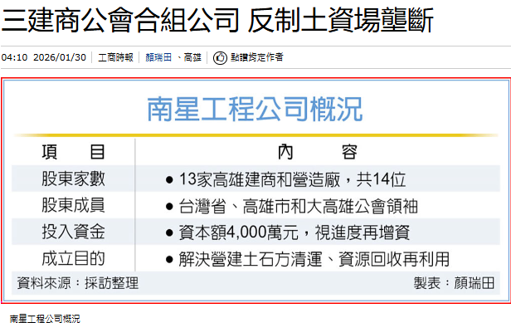Click text 13家高雄建商和營造廠,共14位
The width and height of the screenshot is (511, 323).
292,179
